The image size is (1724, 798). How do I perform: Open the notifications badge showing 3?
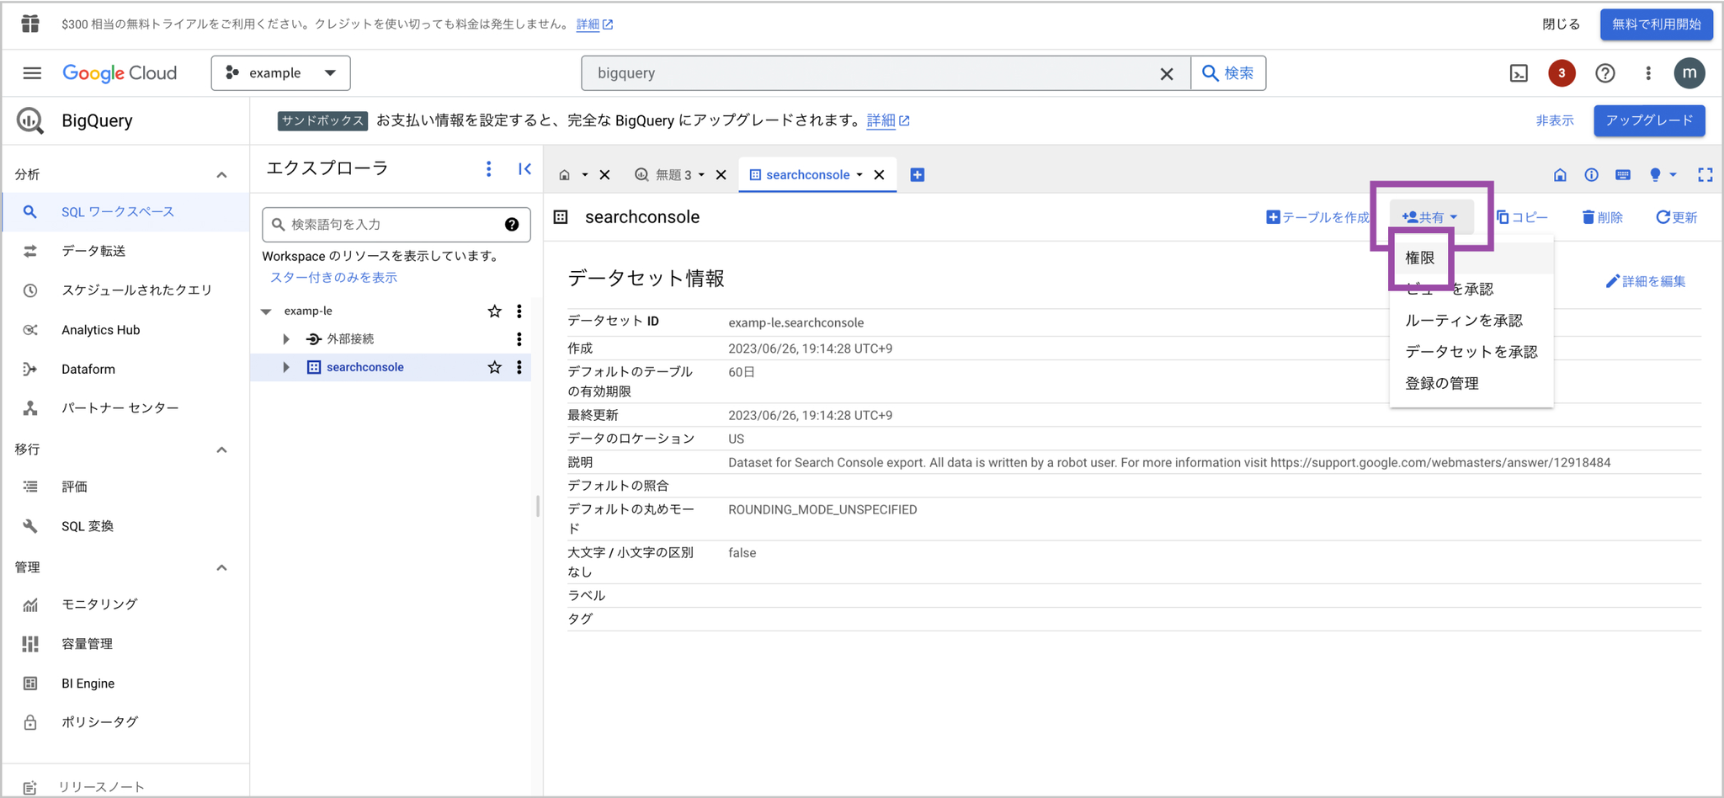point(1562,73)
